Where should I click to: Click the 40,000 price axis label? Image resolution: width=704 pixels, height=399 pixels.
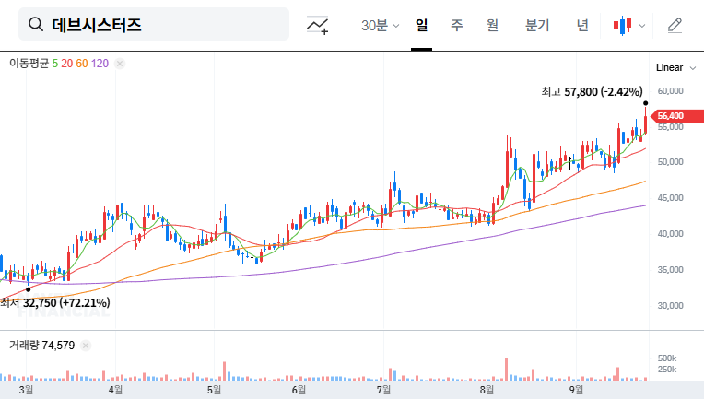(x=670, y=234)
